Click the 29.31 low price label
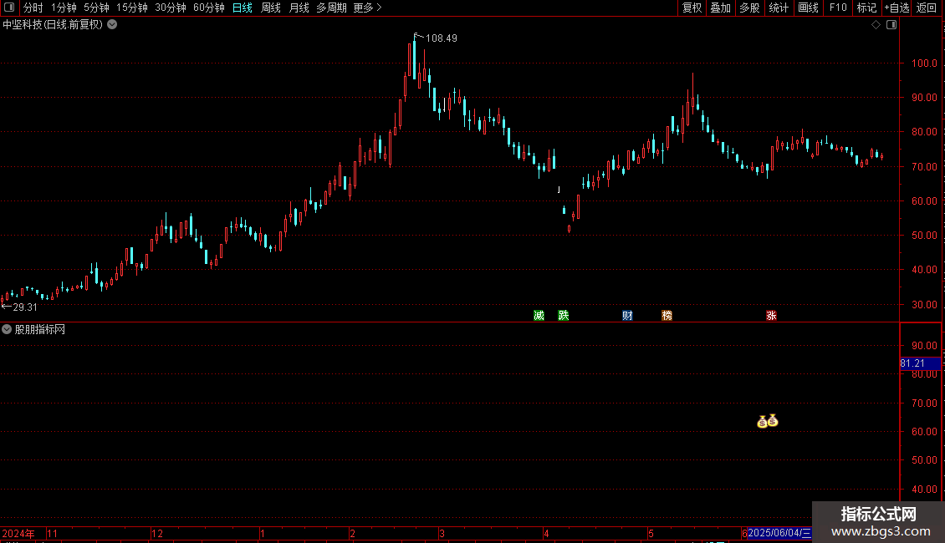945x543 pixels. 25,307
